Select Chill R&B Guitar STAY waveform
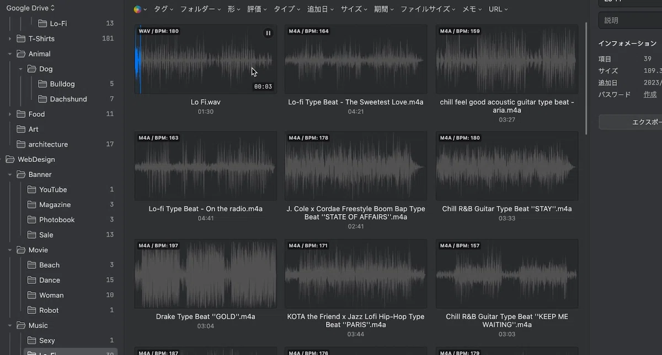The width and height of the screenshot is (662, 355). [507, 166]
